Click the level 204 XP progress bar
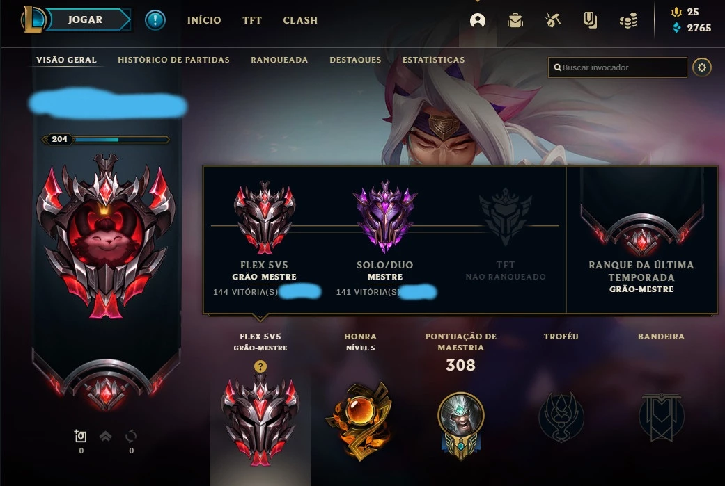Image resolution: width=725 pixels, height=486 pixels. click(x=106, y=139)
